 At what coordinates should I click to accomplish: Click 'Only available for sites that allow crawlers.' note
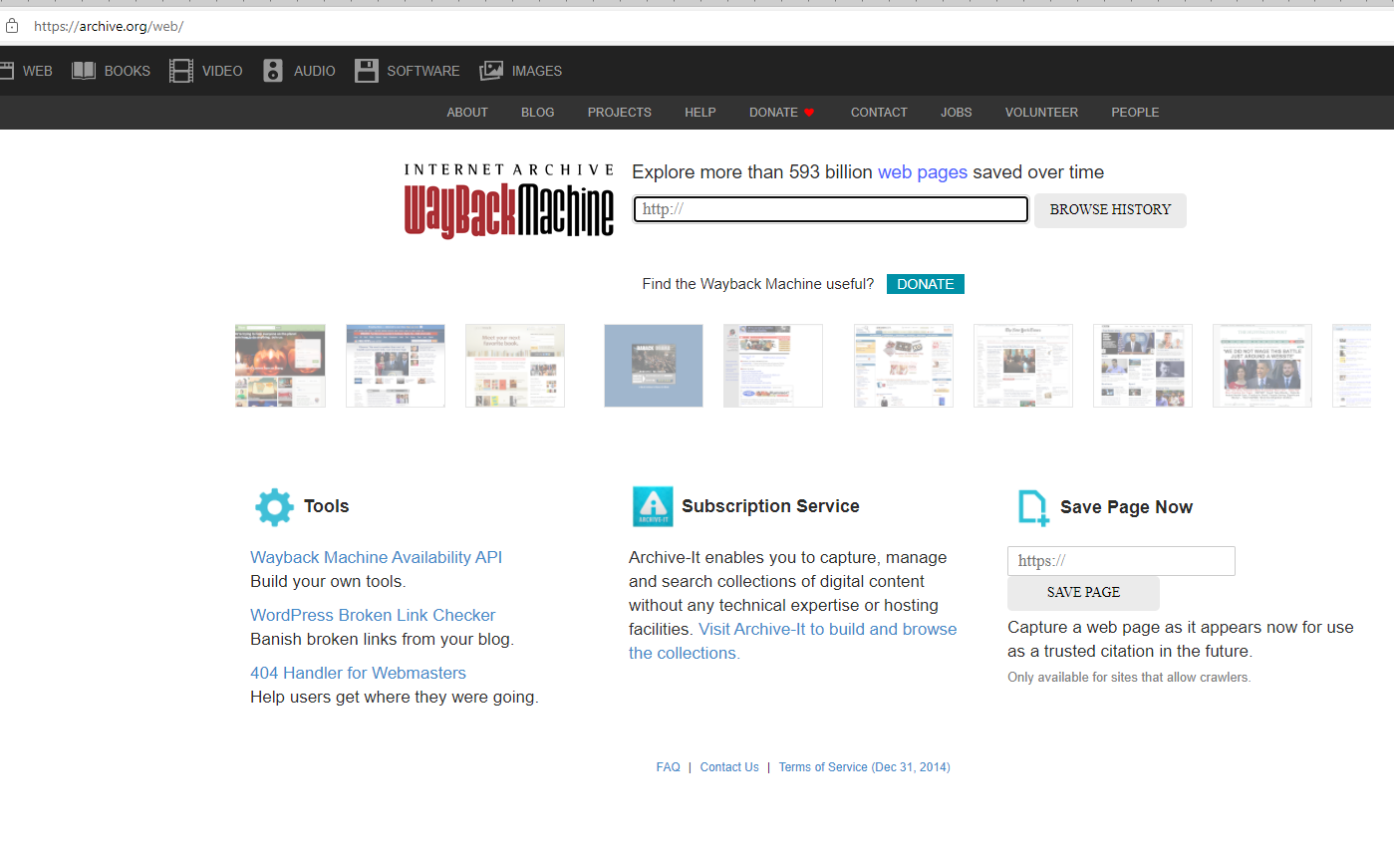(1129, 678)
